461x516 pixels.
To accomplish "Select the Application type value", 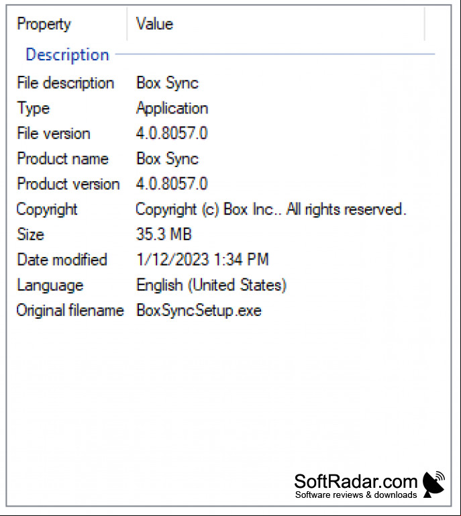I will [172, 109].
